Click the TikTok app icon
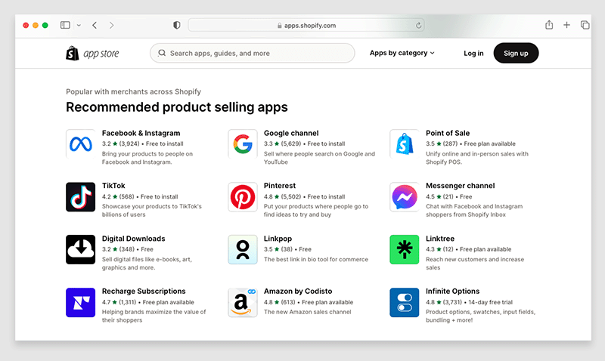 pyautogui.click(x=80, y=197)
